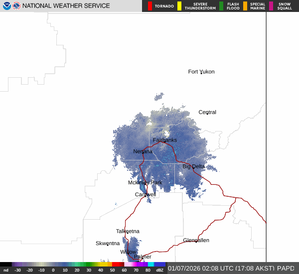Click the Nenana map label
Image resolution: width=299 pixels, height=274 pixels.
tap(143, 151)
